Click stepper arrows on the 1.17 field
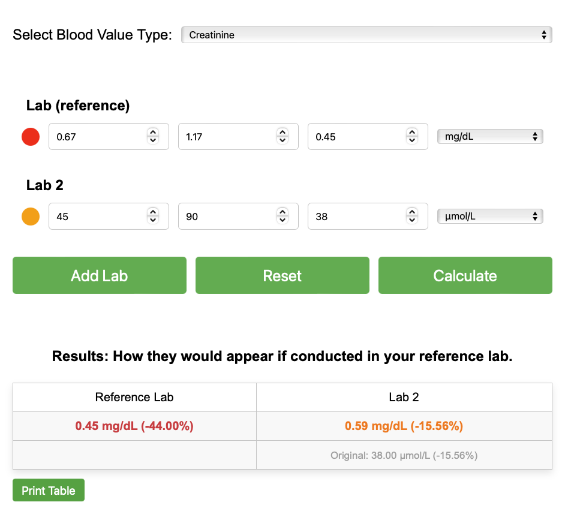This screenshot has width=562, height=511. click(282, 137)
